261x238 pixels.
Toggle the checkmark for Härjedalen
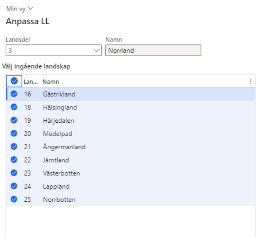tap(14, 120)
